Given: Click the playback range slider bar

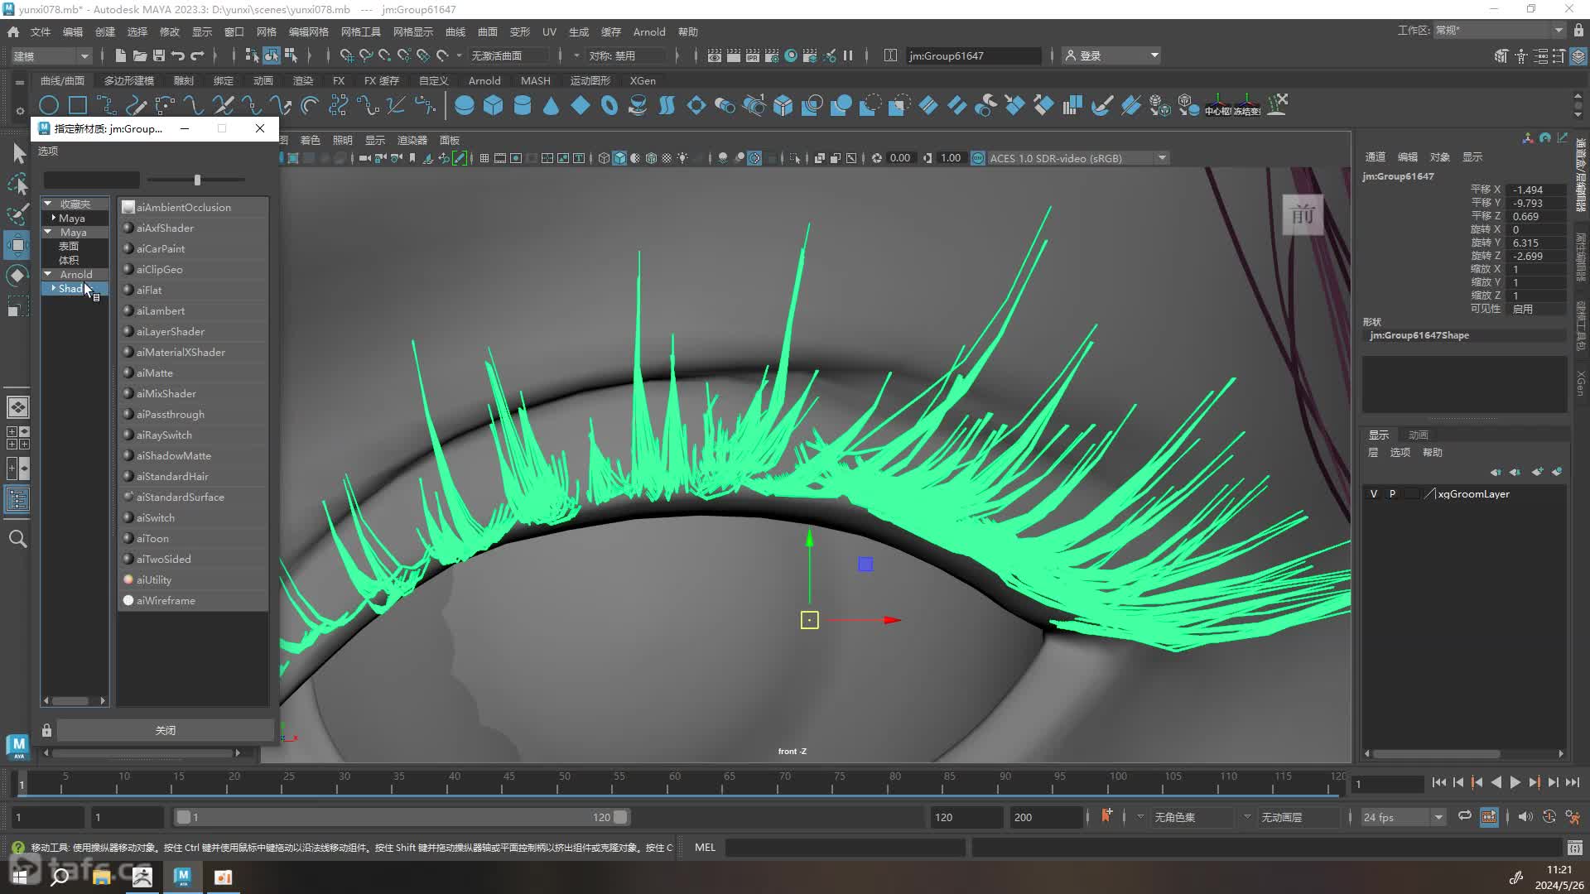Looking at the screenshot, I should pyautogui.click(x=402, y=817).
